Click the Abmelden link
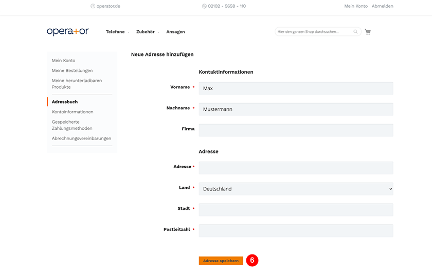 (383, 6)
